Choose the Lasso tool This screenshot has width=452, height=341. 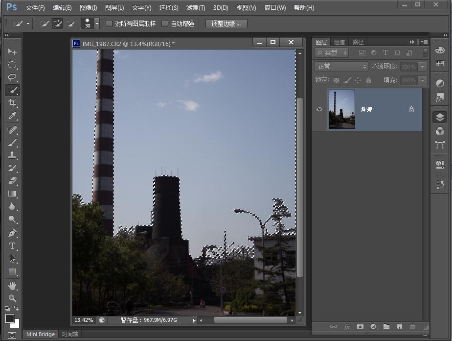click(12, 77)
